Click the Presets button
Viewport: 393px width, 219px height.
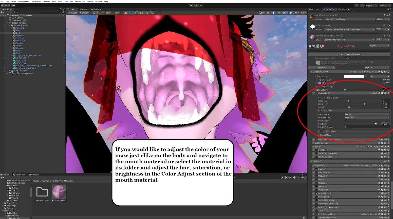[x=322, y=68]
